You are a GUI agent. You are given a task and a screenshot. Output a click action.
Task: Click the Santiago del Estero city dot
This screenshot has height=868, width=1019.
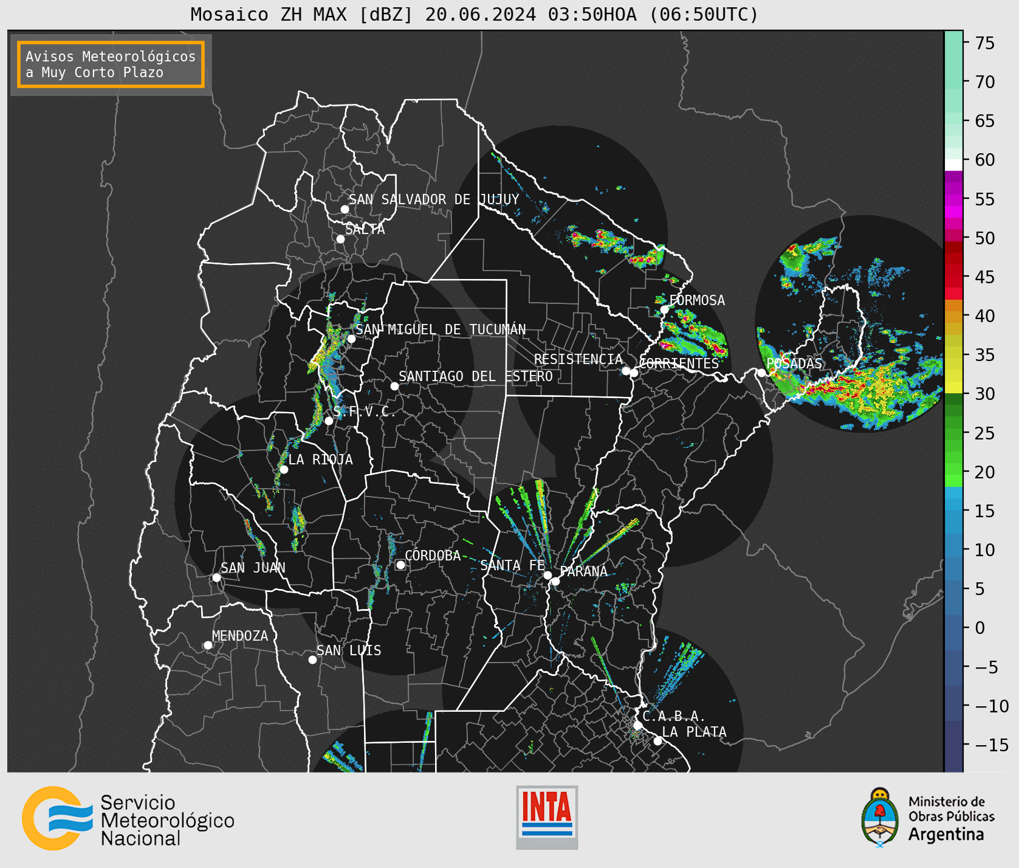(394, 386)
